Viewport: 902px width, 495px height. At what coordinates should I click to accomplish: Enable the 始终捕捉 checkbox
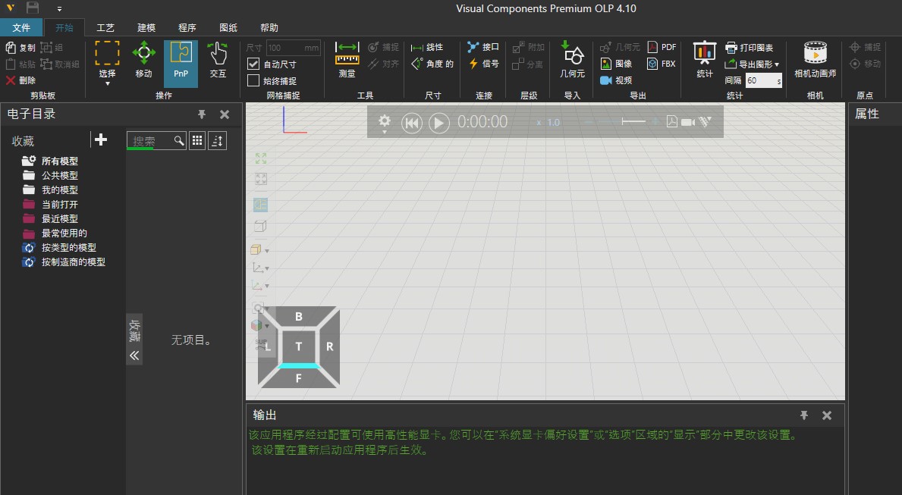click(254, 80)
